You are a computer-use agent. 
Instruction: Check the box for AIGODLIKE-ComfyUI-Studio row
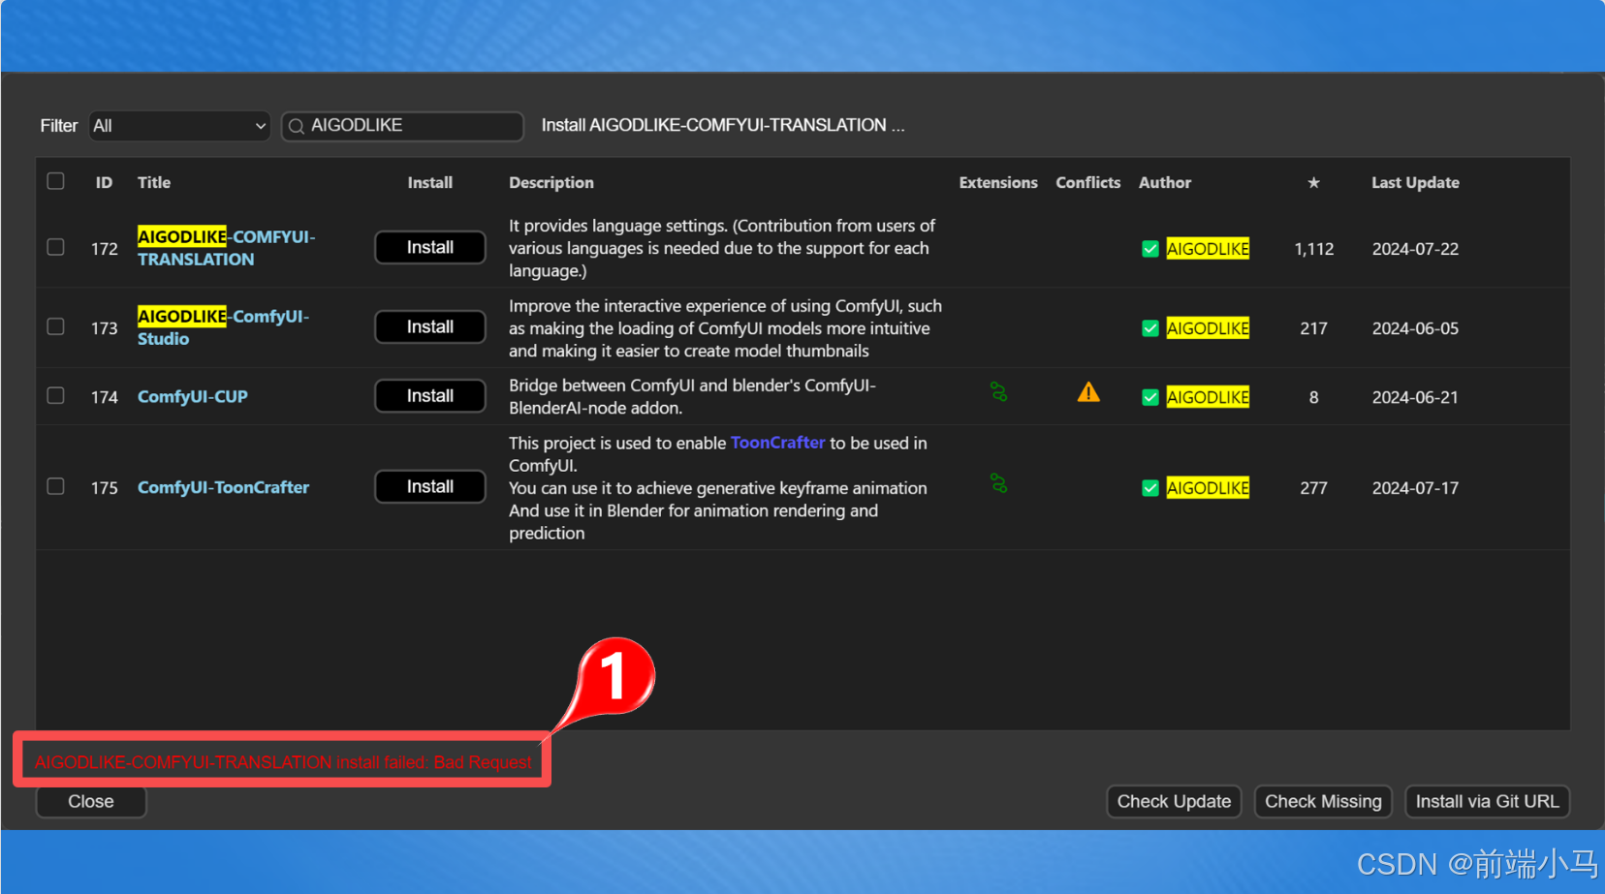click(x=56, y=326)
